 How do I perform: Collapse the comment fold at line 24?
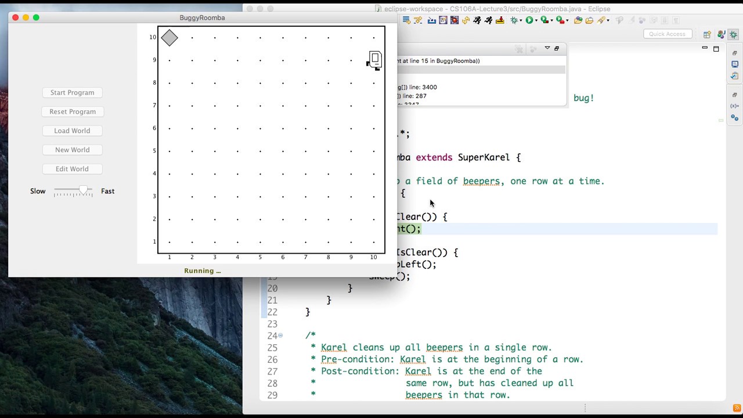coord(280,336)
